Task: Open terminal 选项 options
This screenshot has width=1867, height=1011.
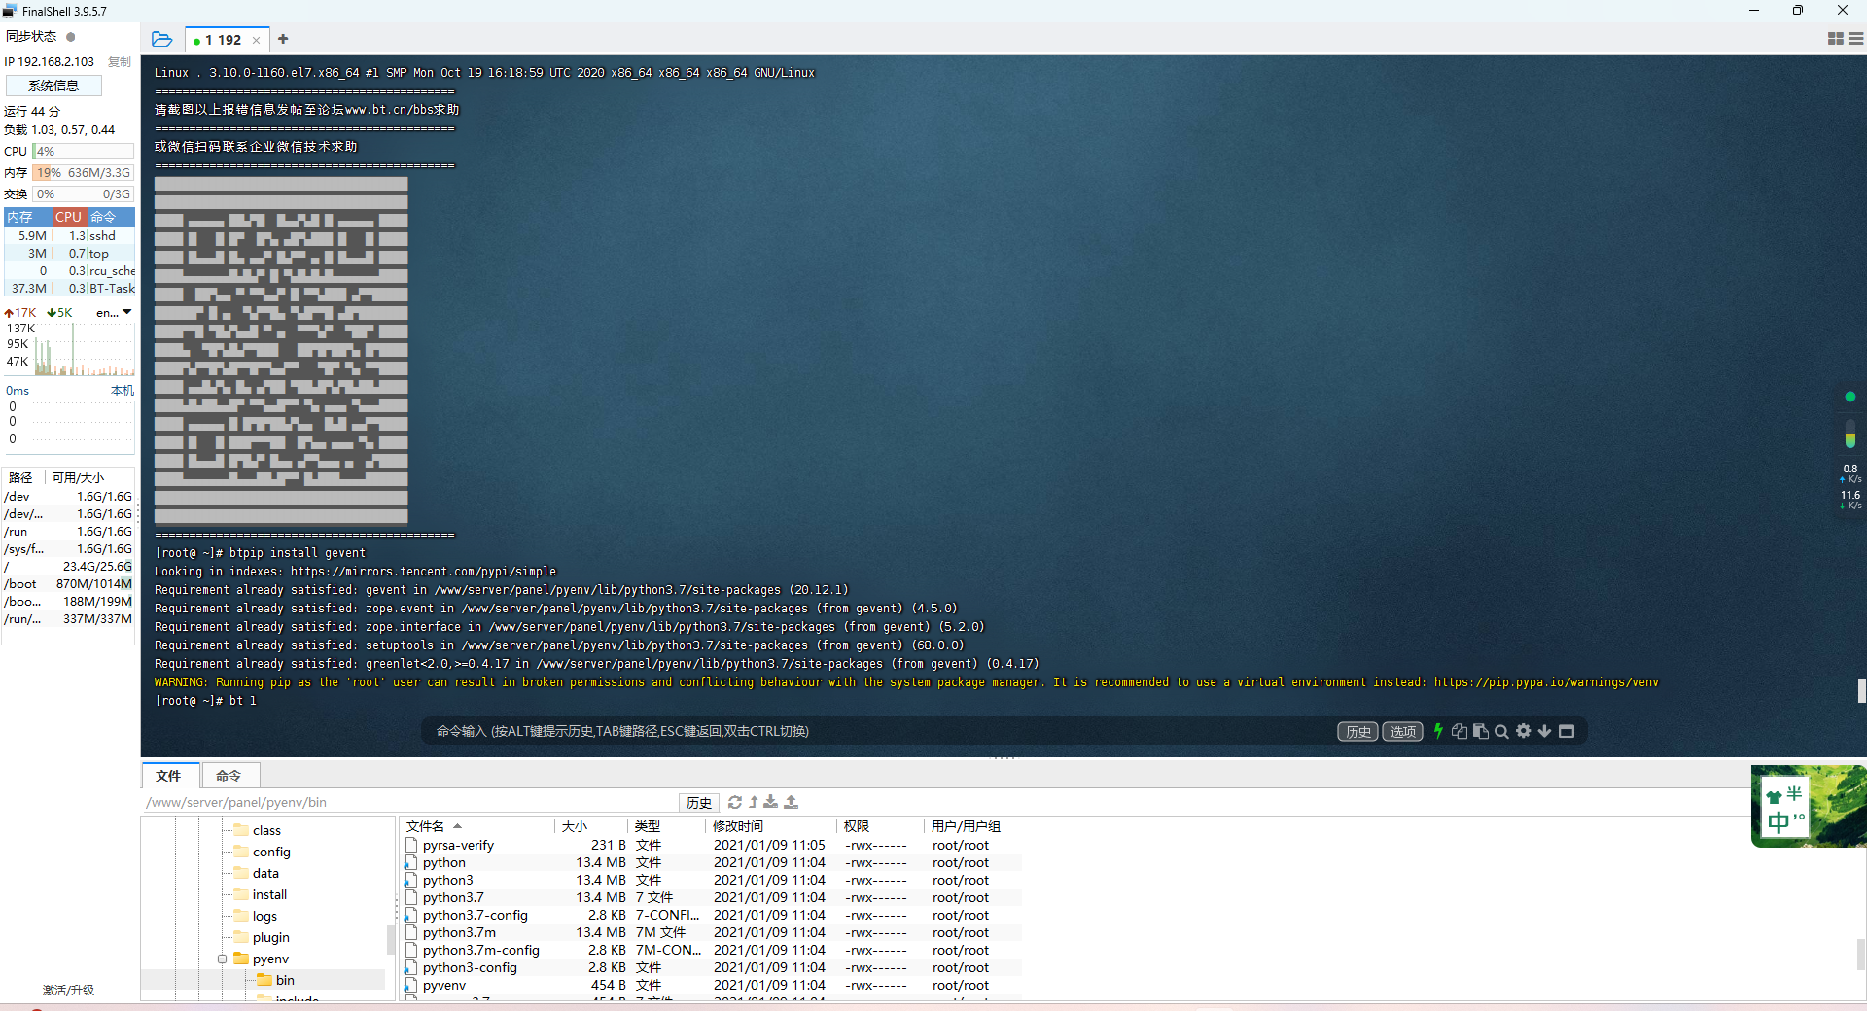Action: tap(1402, 732)
